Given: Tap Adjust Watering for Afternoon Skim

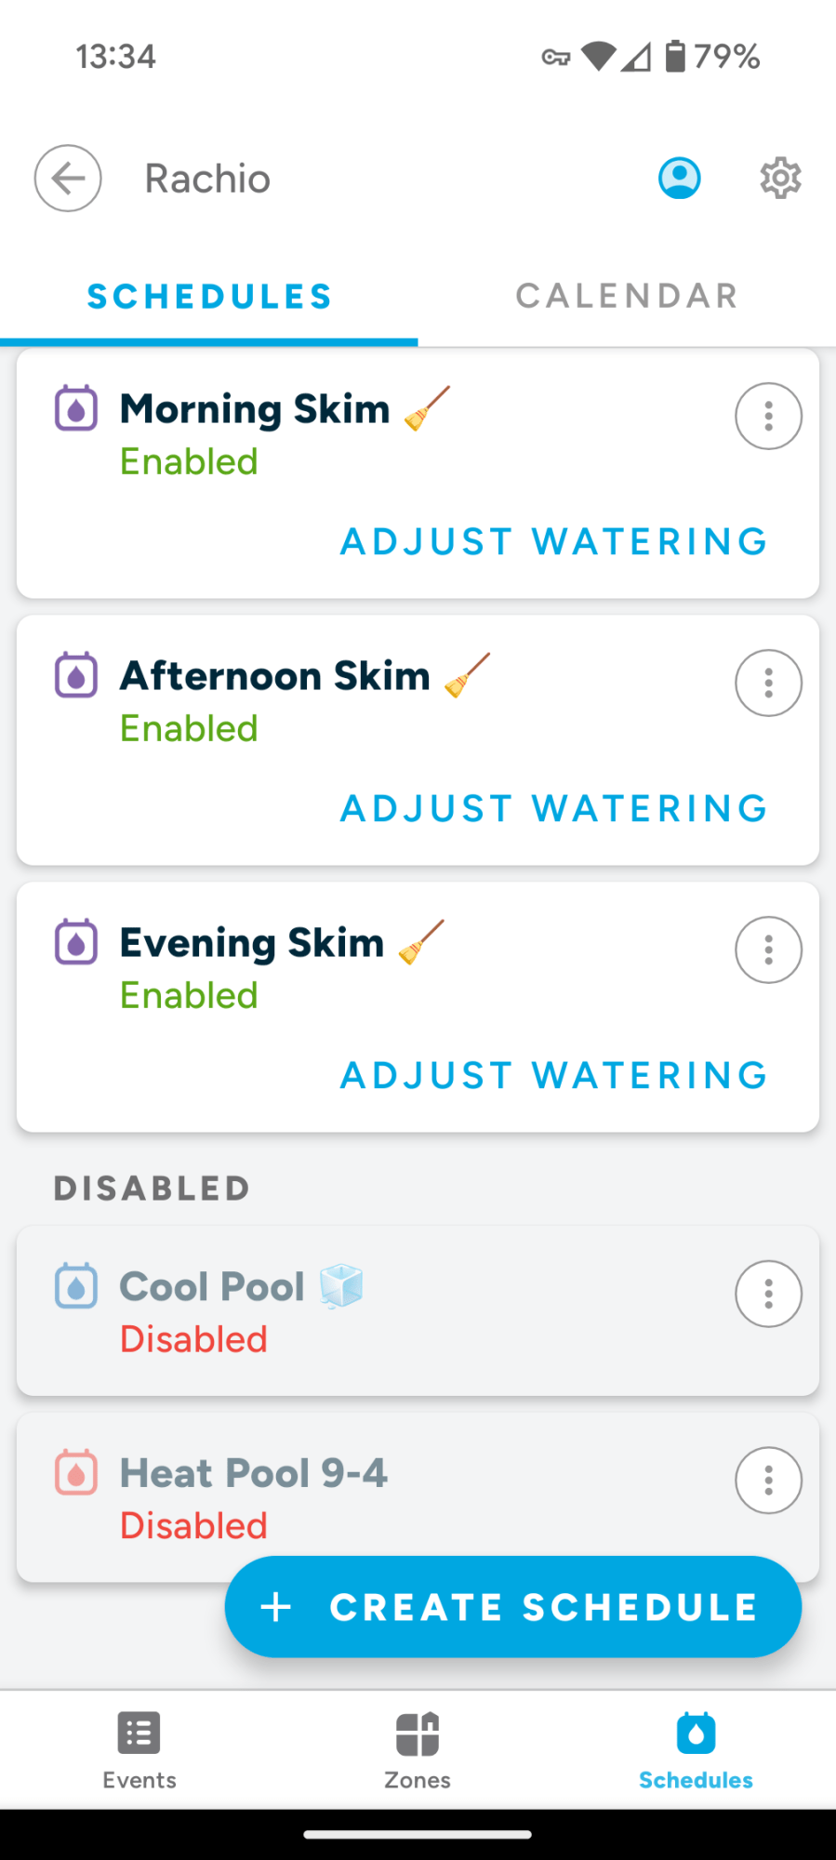Looking at the screenshot, I should click(554, 808).
